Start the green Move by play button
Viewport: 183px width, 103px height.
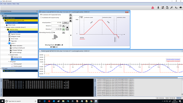(x=64, y=29)
